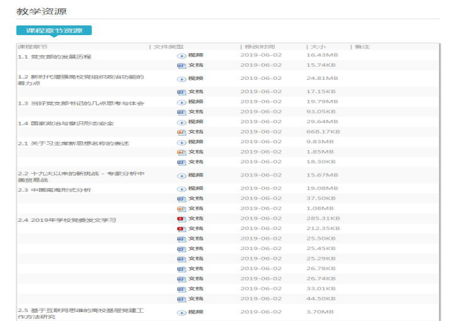The image size is (449, 321).
Task: Click the document icon in the 15.74KB row
Action: click(x=182, y=65)
